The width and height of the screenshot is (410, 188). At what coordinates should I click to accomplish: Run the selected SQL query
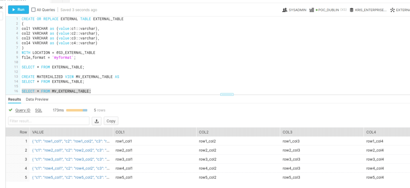(18, 10)
